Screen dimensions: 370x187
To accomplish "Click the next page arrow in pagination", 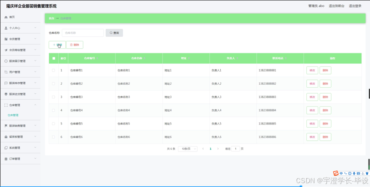I will click(x=218, y=149).
